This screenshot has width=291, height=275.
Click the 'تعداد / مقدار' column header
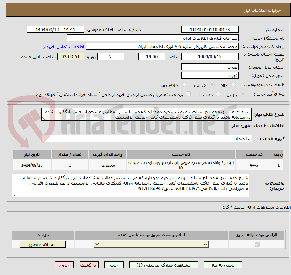click(x=70, y=154)
